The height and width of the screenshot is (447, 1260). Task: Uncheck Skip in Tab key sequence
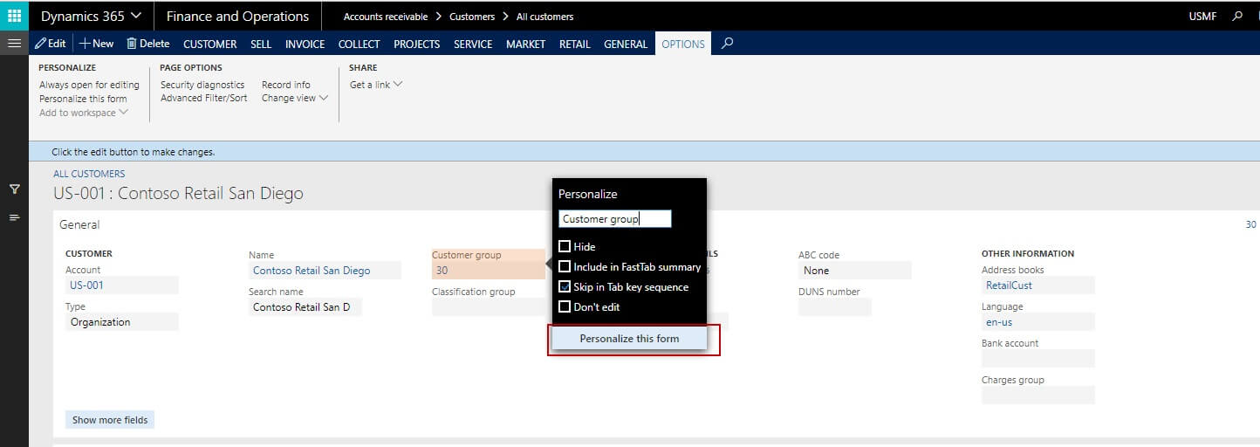pos(565,286)
